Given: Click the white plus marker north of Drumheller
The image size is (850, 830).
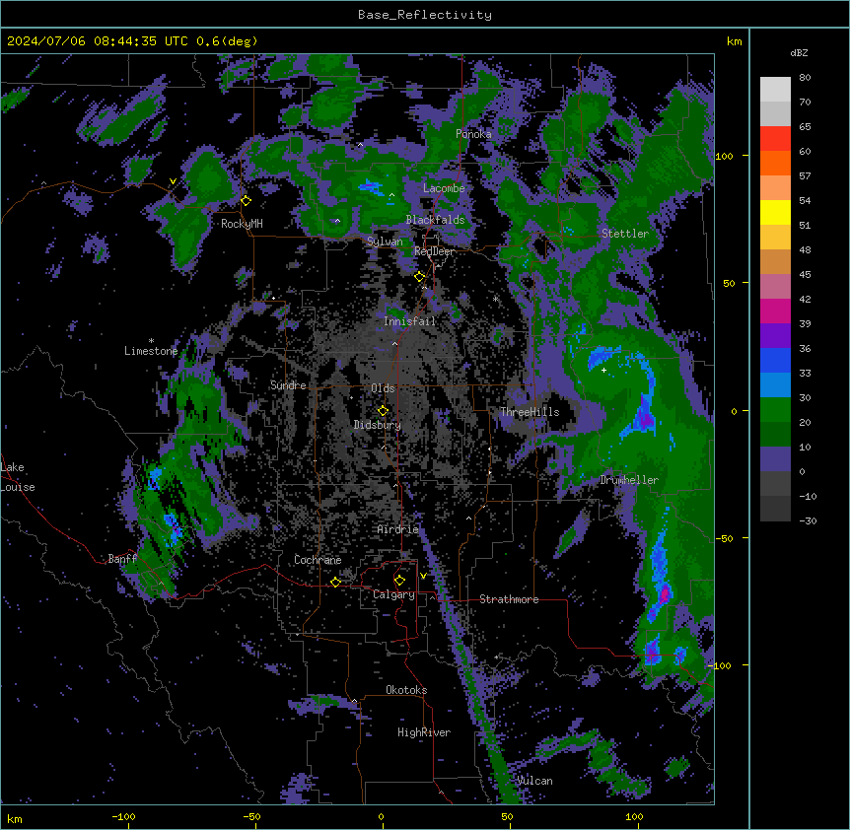Looking at the screenshot, I should coord(603,370).
